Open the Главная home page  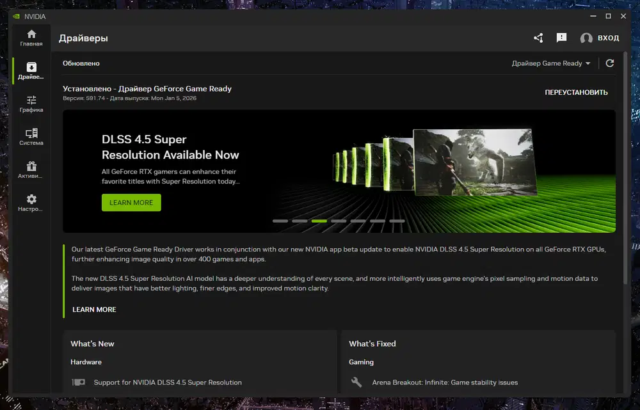coord(31,38)
